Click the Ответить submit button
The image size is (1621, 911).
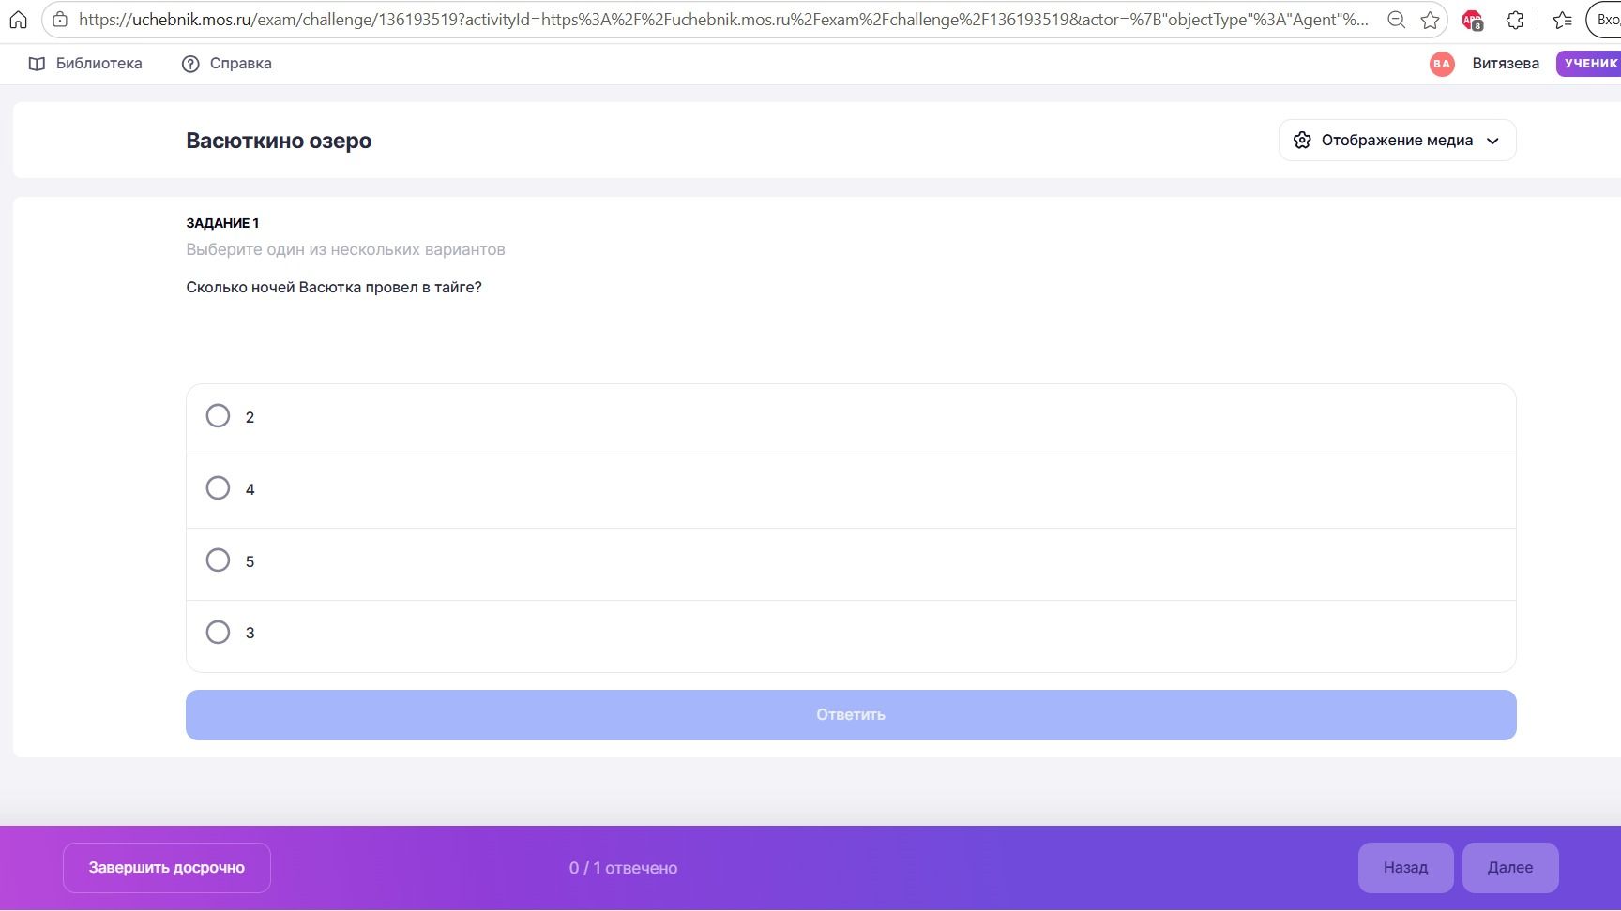(851, 715)
